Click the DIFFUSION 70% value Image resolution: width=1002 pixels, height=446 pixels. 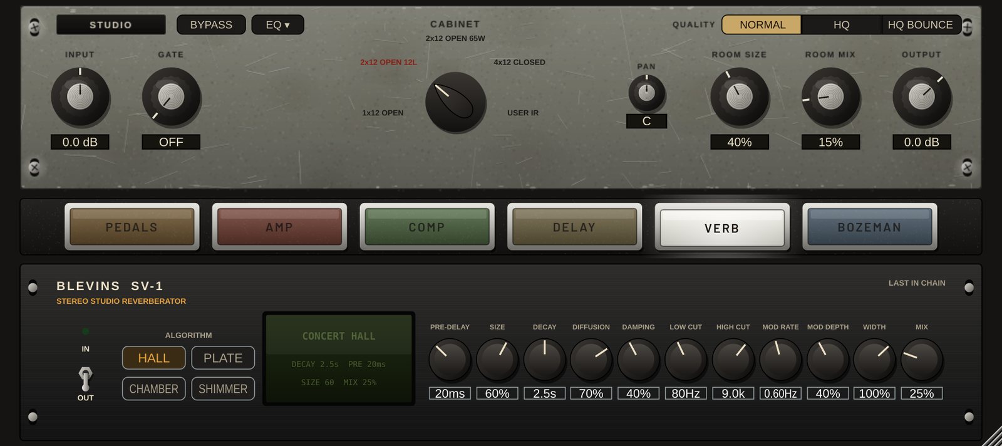coord(591,393)
